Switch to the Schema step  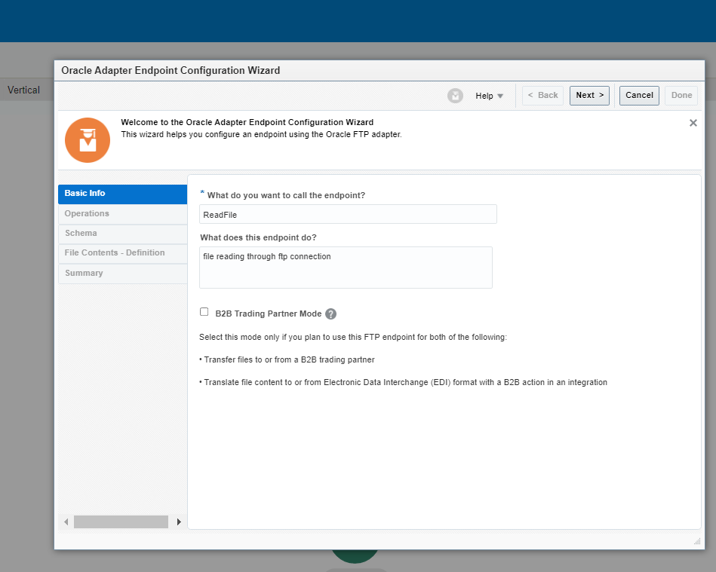click(x=122, y=234)
